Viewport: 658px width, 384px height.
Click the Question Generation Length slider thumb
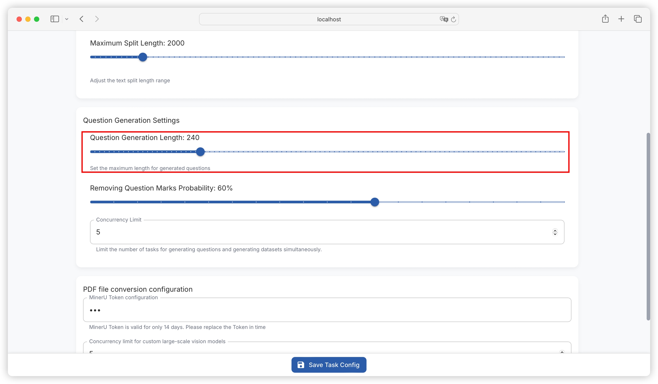point(200,152)
